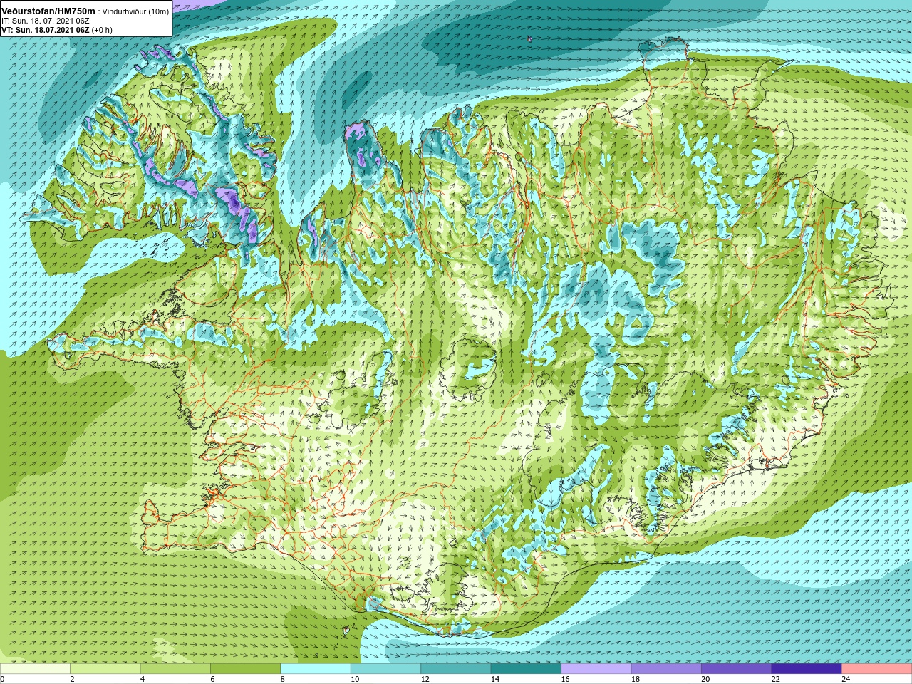This screenshot has width=912, height=684.
Task: Click the legend scale label "12"
Action: pyautogui.click(x=425, y=679)
